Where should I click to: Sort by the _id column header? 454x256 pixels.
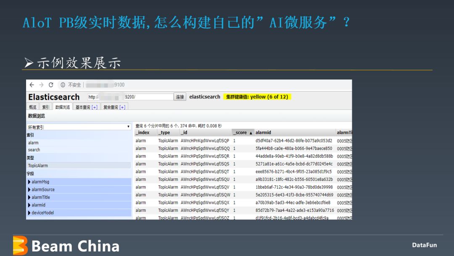[x=206, y=132]
